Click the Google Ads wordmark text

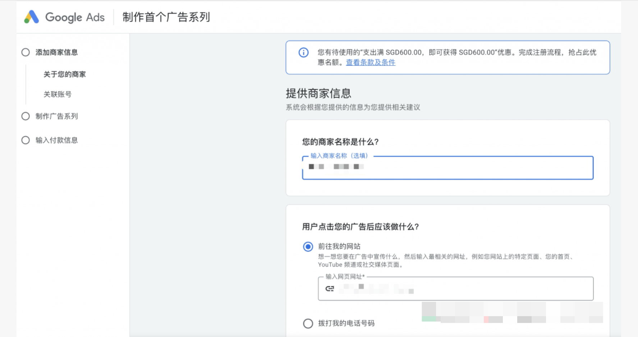coord(75,17)
